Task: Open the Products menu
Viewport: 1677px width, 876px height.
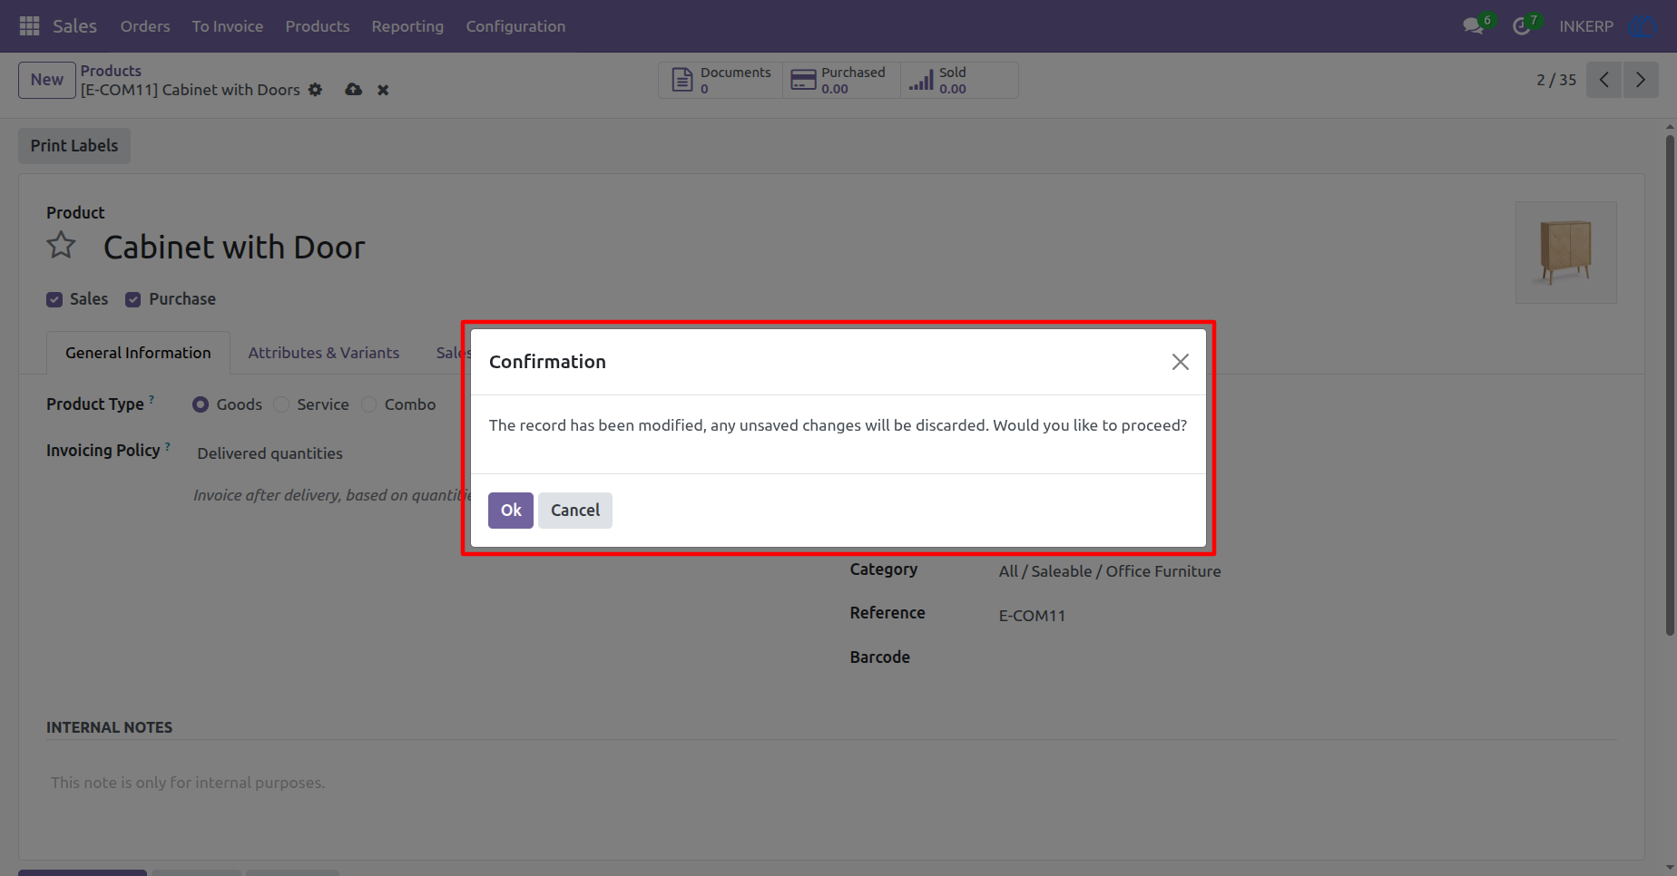Action: [318, 26]
